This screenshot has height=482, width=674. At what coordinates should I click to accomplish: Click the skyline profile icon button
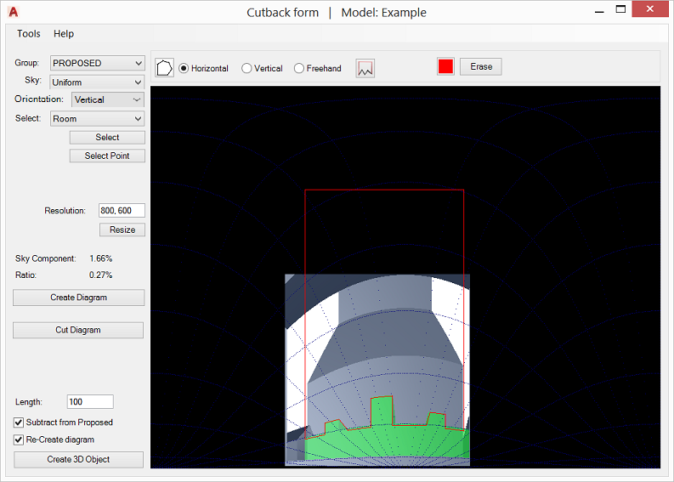365,69
